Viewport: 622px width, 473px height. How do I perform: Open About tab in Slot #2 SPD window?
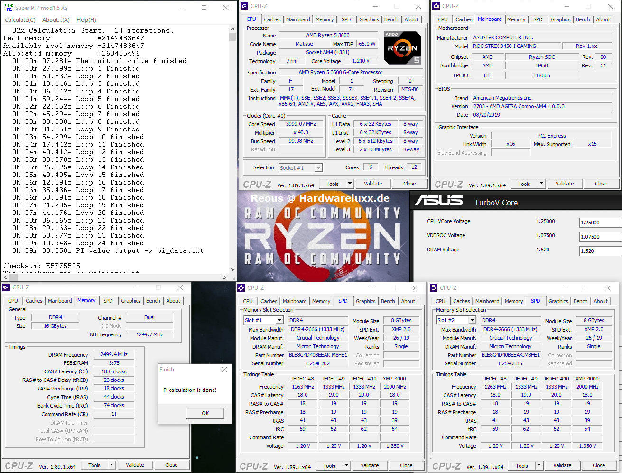point(601,301)
